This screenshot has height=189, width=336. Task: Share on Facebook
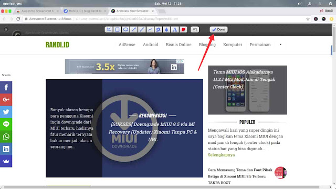tap(6, 88)
